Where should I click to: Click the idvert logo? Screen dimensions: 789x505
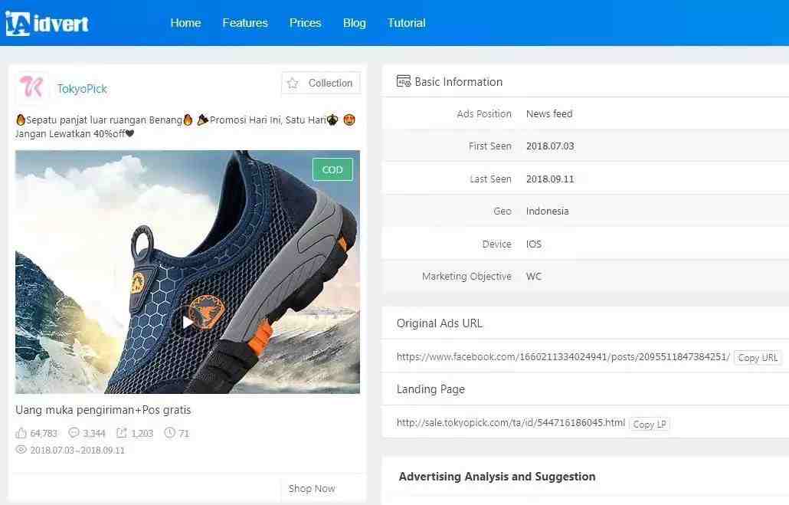47,23
